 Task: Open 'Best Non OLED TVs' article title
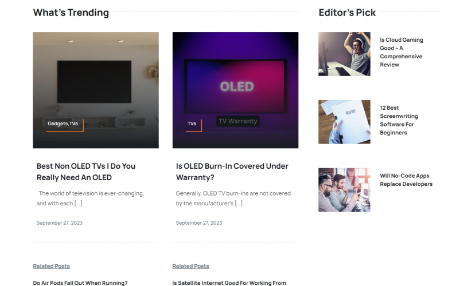pos(85,172)
